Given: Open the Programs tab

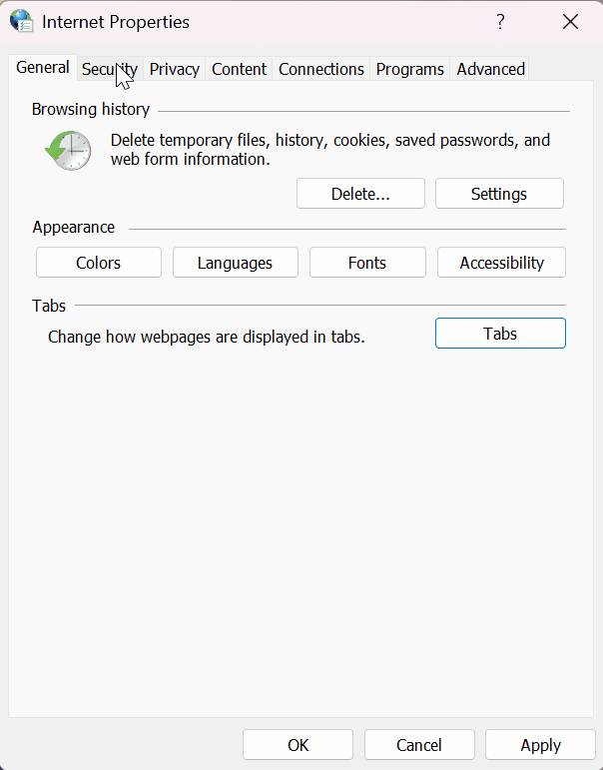Looking at the screenshot, I should (410, 69).
